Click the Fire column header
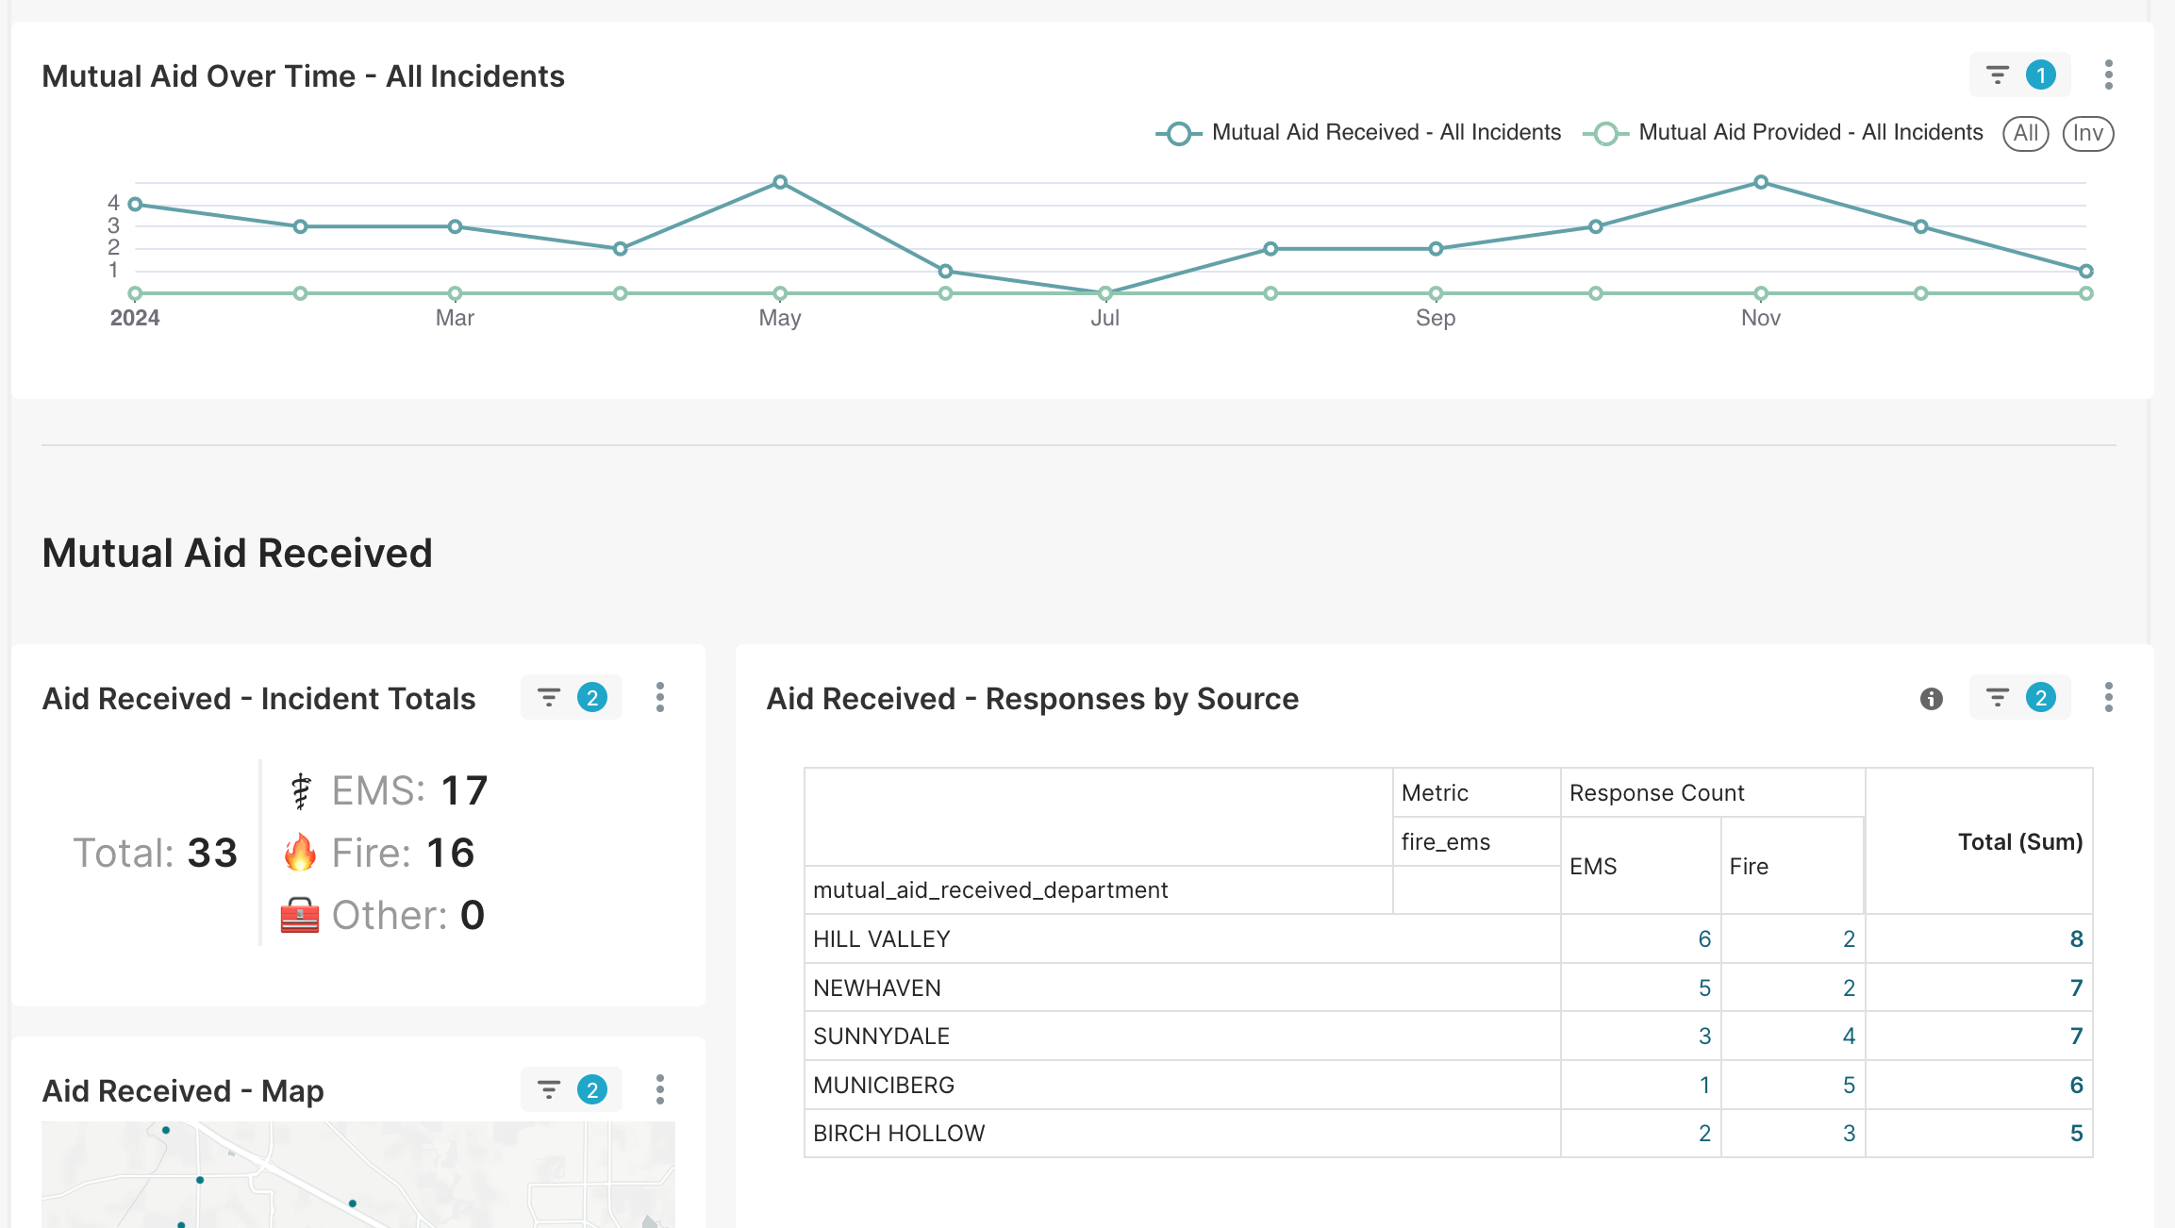 pyautogui.click(x=1749, y=866)
